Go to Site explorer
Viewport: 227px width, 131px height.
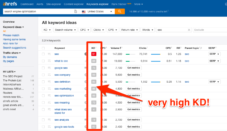click(53, 4)
